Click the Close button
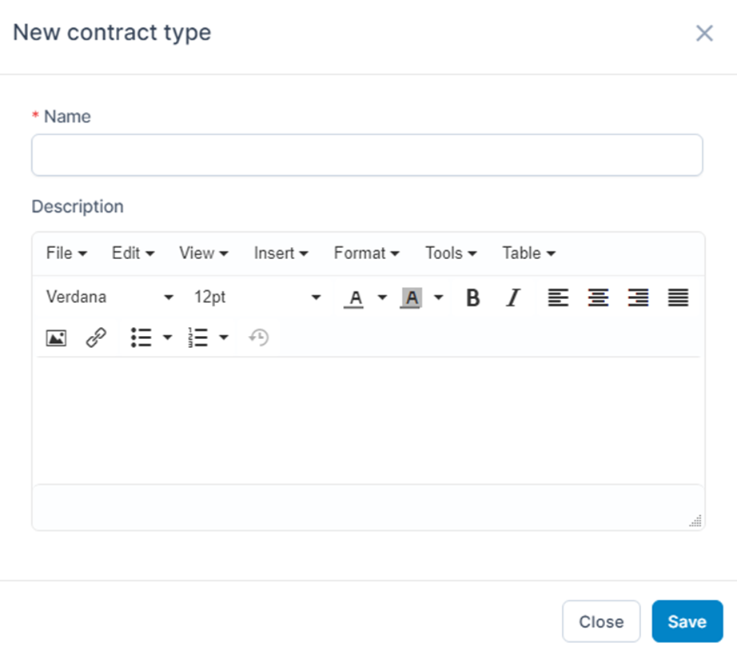This screenshot has height=655, width=737. pos(601,621)
